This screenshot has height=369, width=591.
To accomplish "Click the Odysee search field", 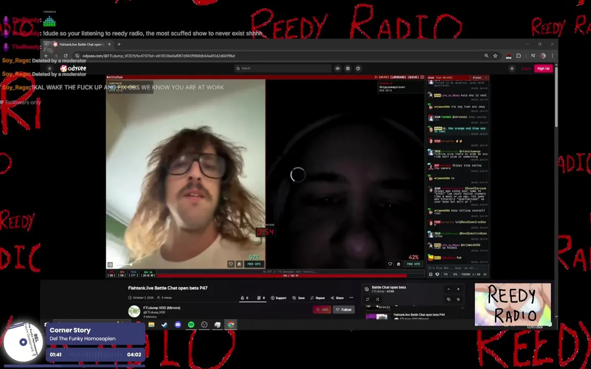I will 283,68.
